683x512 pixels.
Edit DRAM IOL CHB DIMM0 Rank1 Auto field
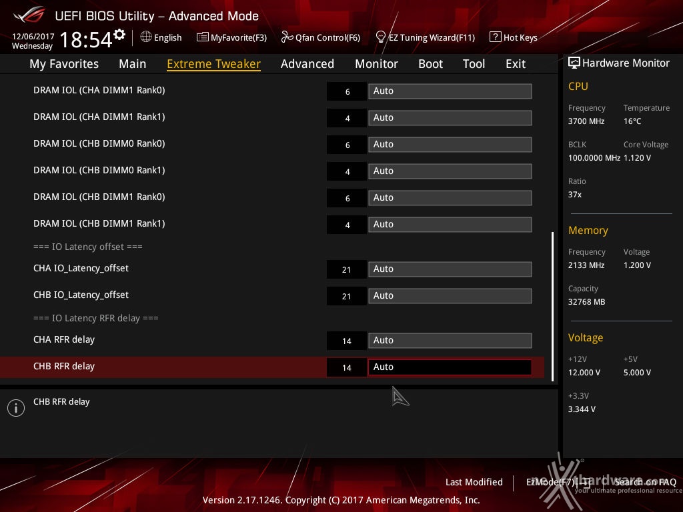[x=450, y=171]
